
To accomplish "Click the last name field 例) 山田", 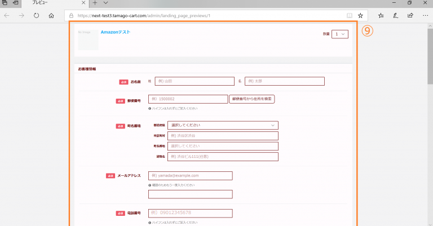I will [x=194, y=81].
